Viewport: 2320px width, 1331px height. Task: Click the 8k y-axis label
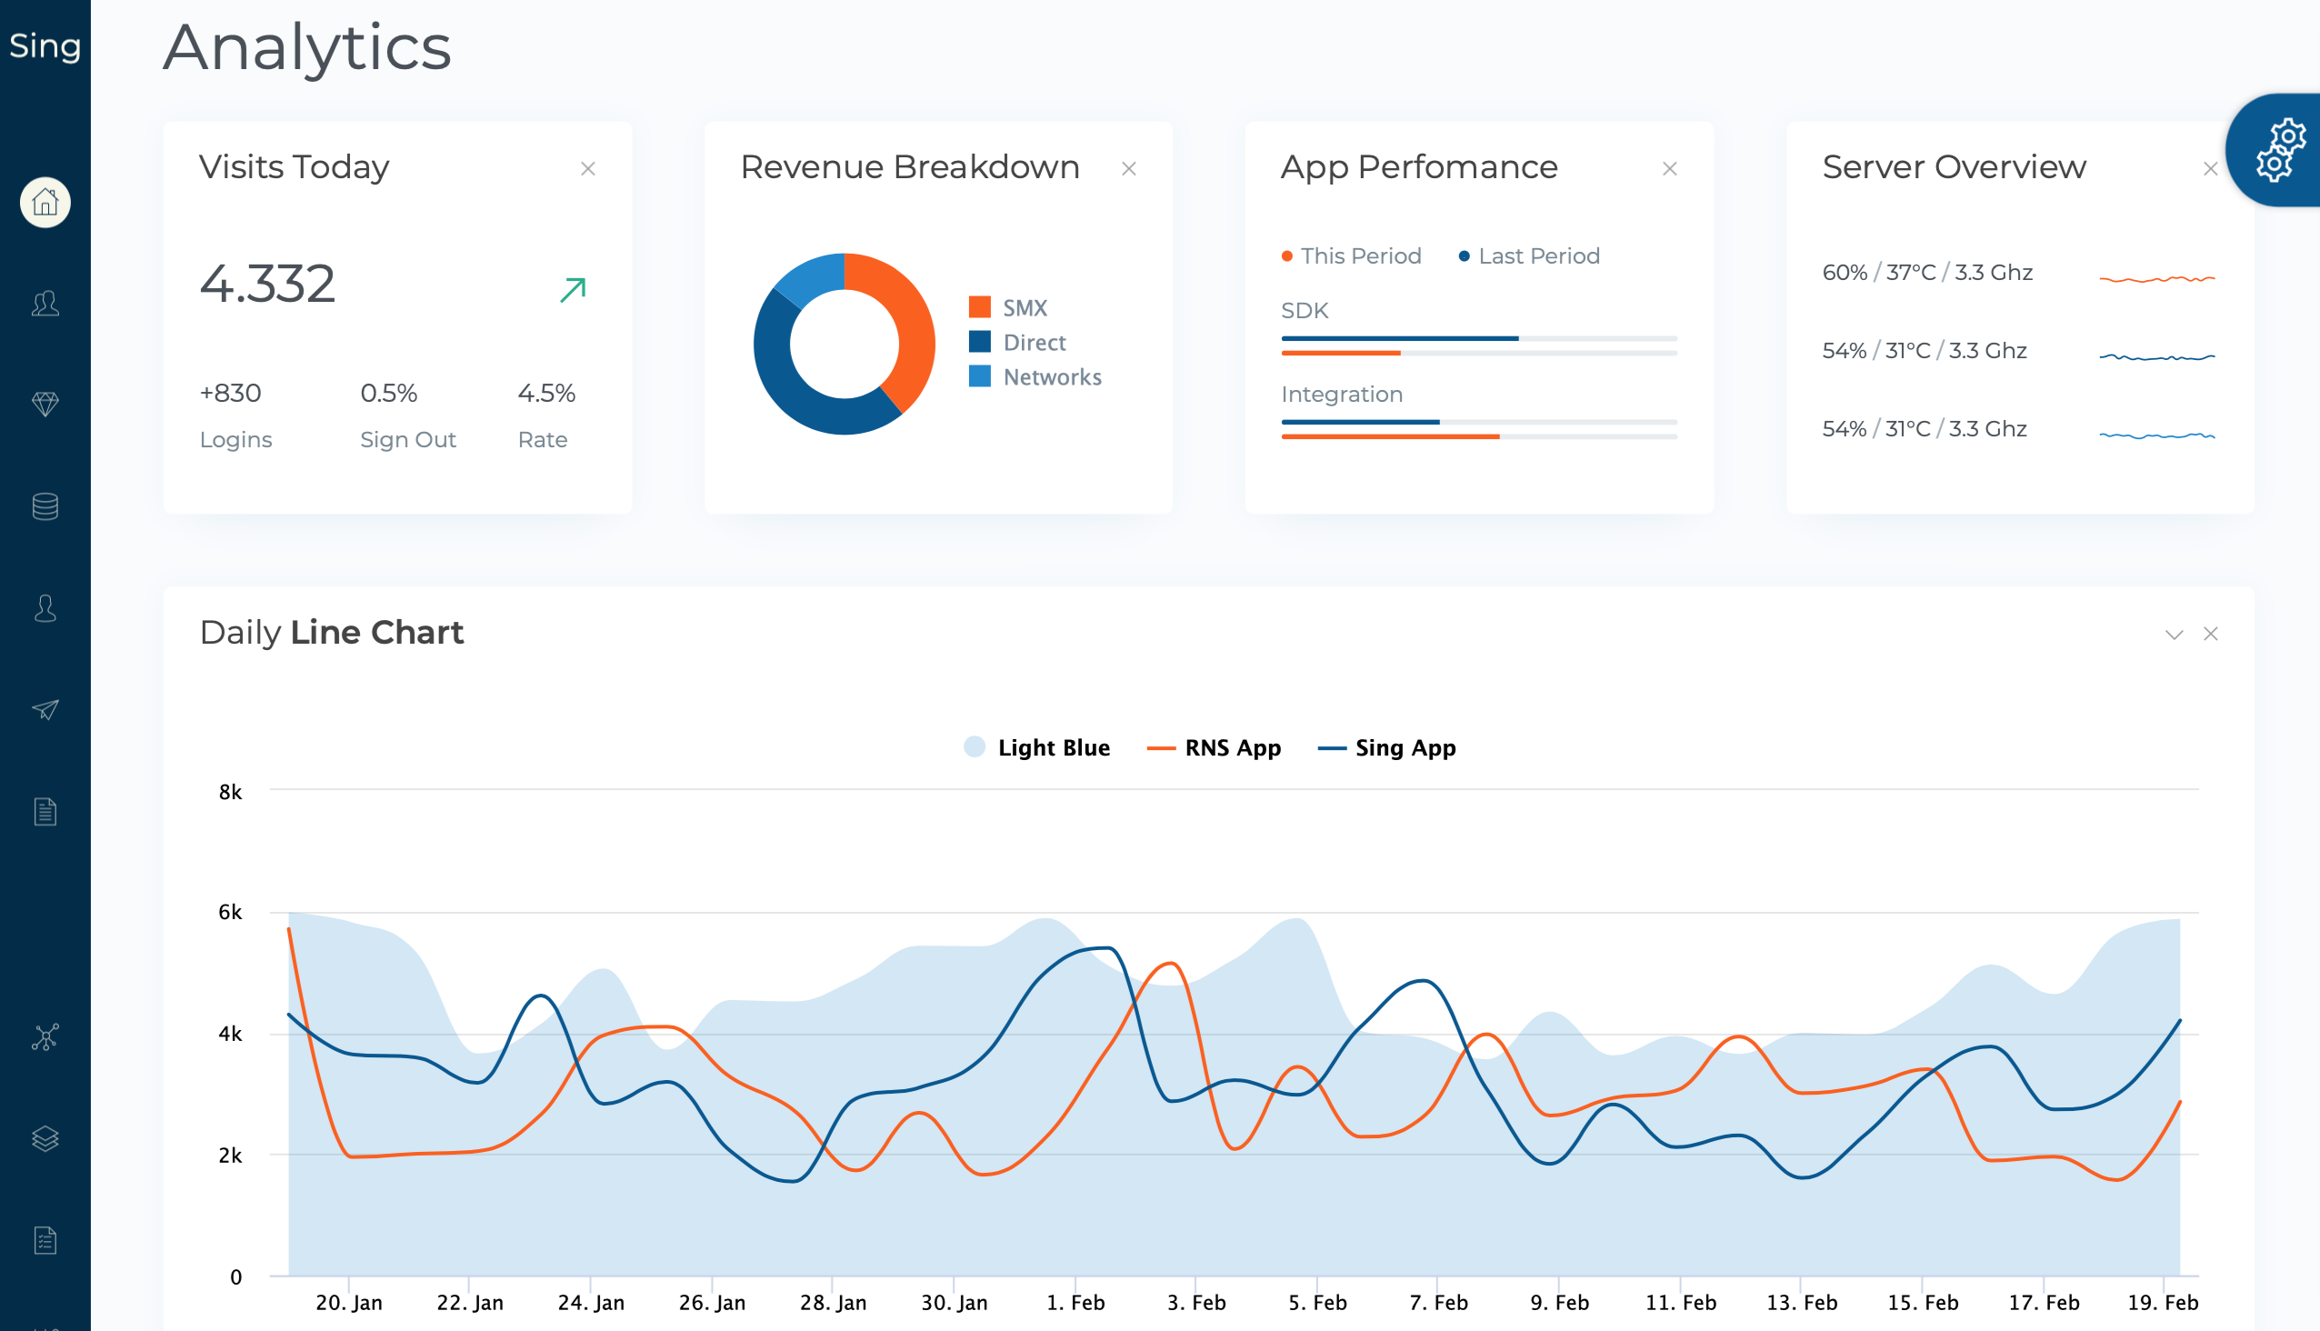pos(230,792)
